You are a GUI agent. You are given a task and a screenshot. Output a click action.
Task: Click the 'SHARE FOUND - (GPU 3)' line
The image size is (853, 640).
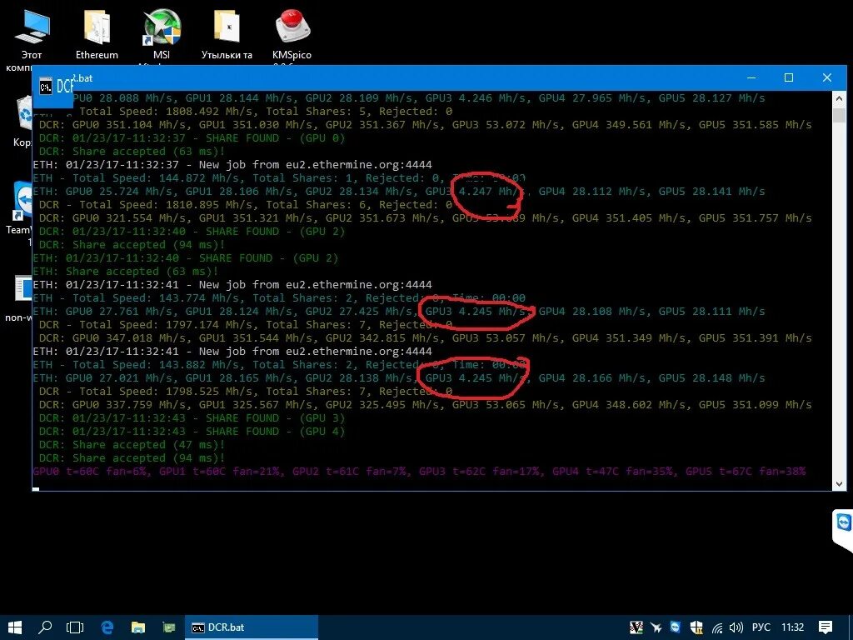[192, 418]
